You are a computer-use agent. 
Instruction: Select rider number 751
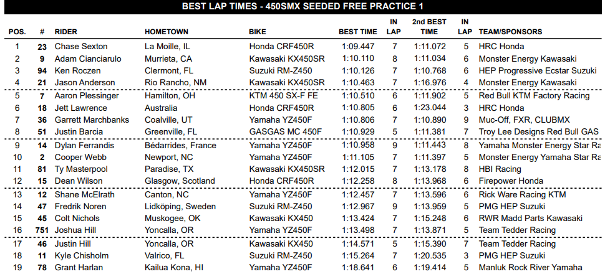click(41, 230)
